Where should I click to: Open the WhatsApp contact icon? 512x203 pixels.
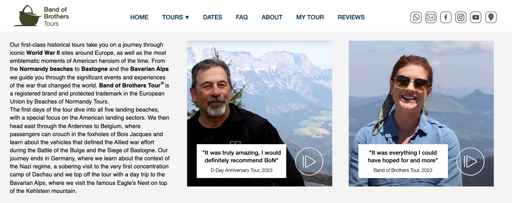[x=416, y=17]
